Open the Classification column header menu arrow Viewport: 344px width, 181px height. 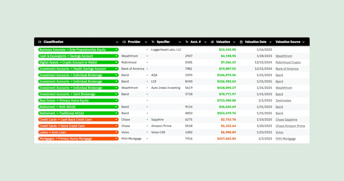point(117,42)
